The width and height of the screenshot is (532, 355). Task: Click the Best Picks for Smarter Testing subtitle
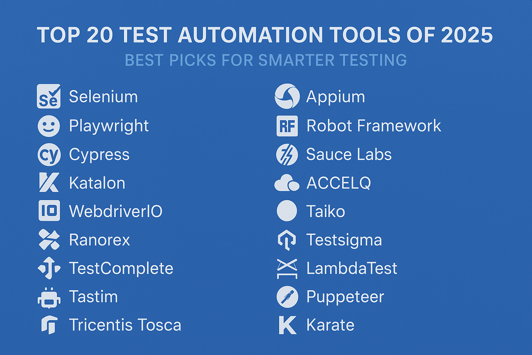(266, 60)
